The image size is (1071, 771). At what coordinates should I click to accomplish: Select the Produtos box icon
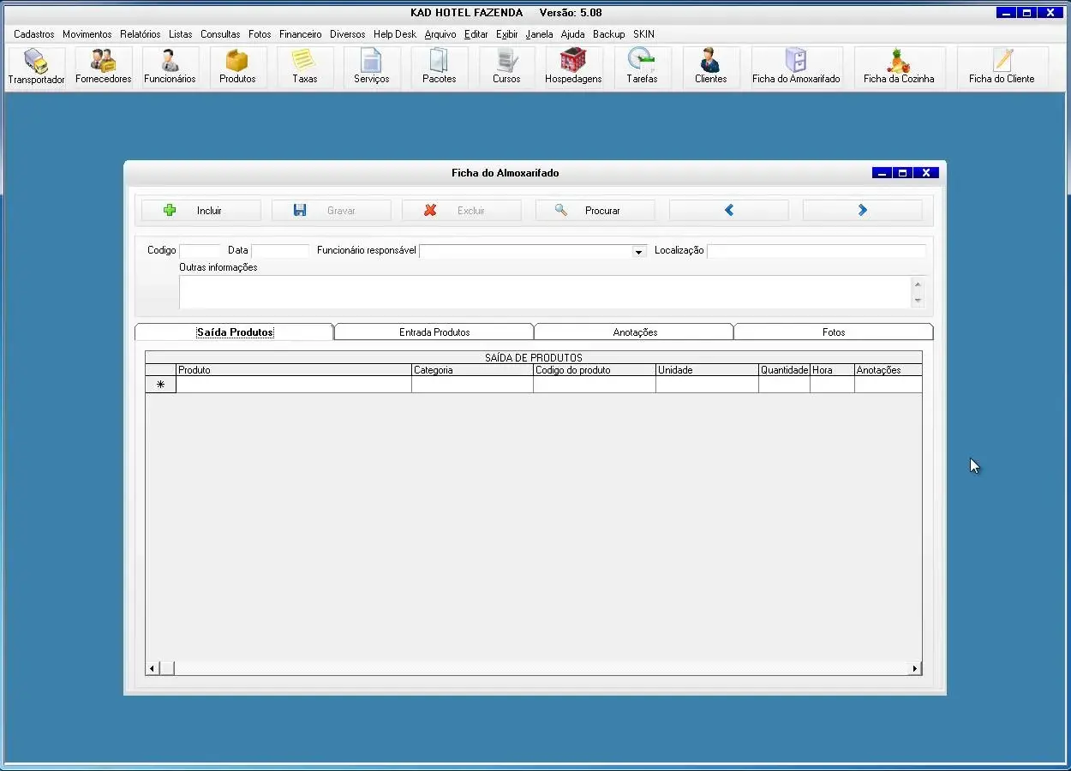pyautogui.click(x=237, y=67)
